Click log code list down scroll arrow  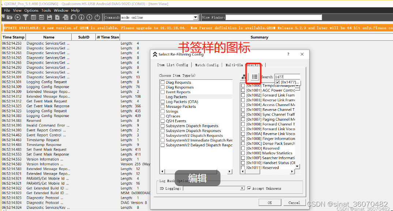pos(297,166)
